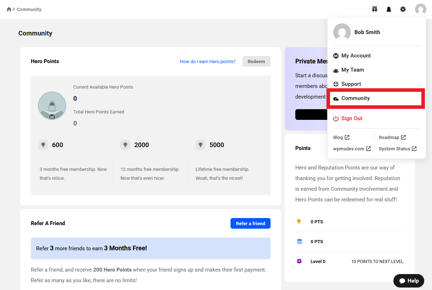
Task: Open the Roadmap external link
Action: click(392, 137)
